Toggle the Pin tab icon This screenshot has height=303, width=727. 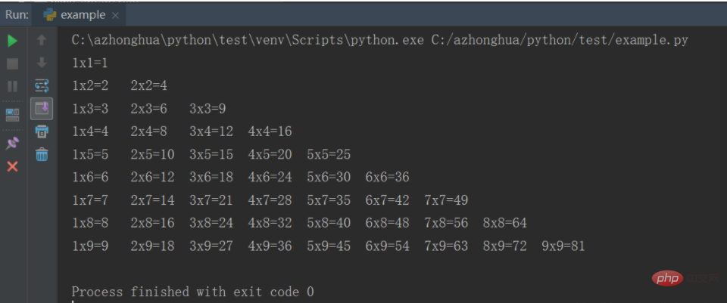(12, 143)
